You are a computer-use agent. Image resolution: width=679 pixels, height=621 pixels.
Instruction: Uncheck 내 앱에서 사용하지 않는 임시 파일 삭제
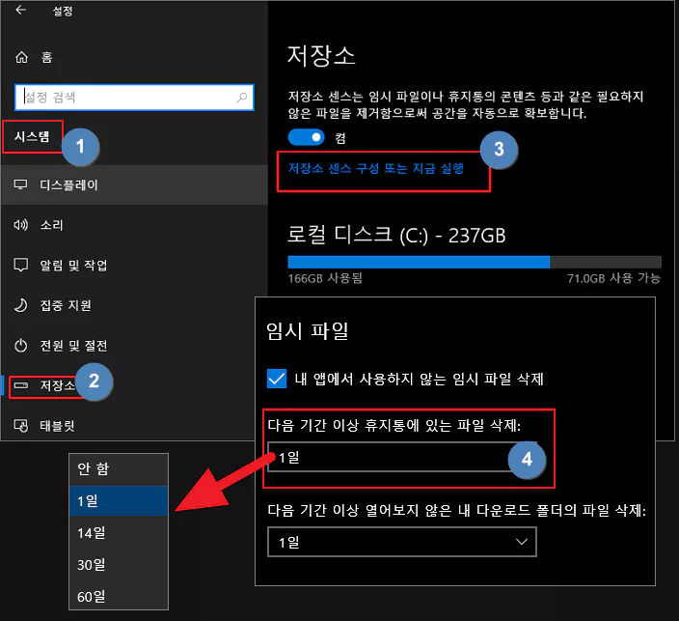click(x=277, y=379)
